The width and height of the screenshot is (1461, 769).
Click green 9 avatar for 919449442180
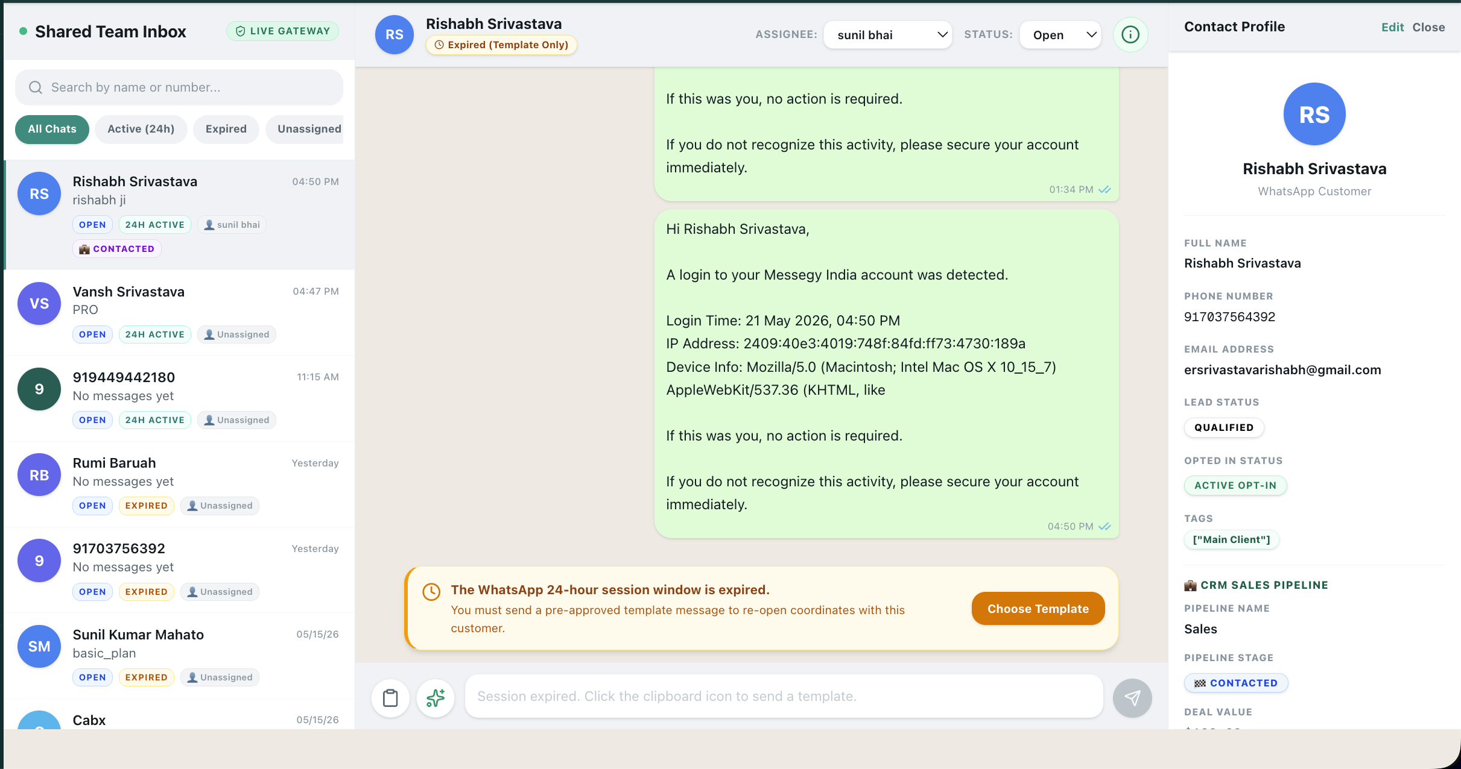(x=39, y=389)
